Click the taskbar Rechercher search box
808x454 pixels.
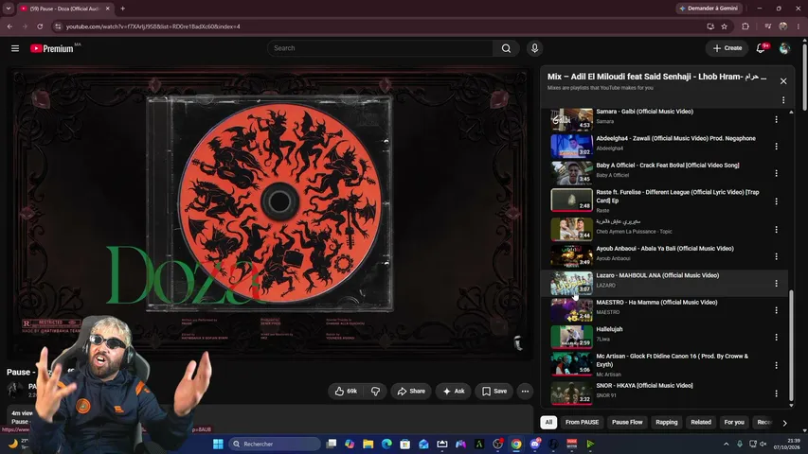(x=274, y=444)
